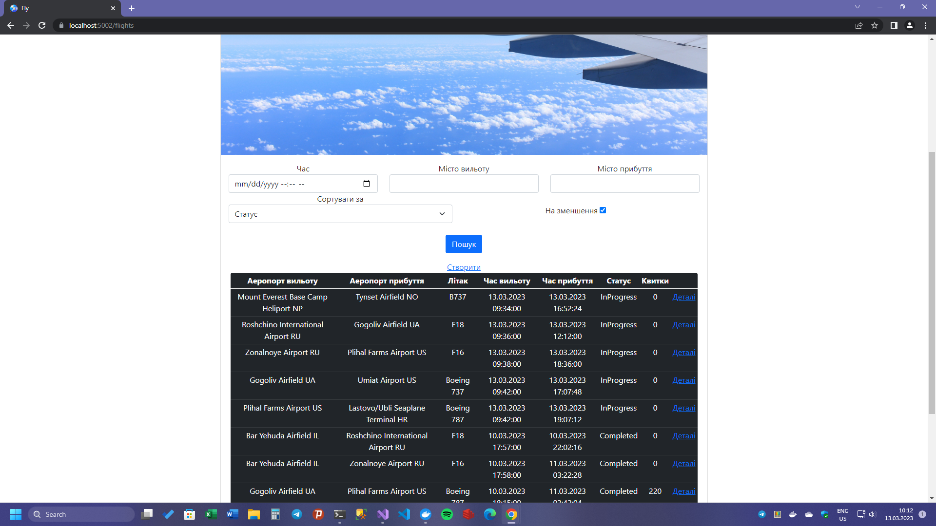Open Telegram from the taskbar

click(x=297, y=514)
